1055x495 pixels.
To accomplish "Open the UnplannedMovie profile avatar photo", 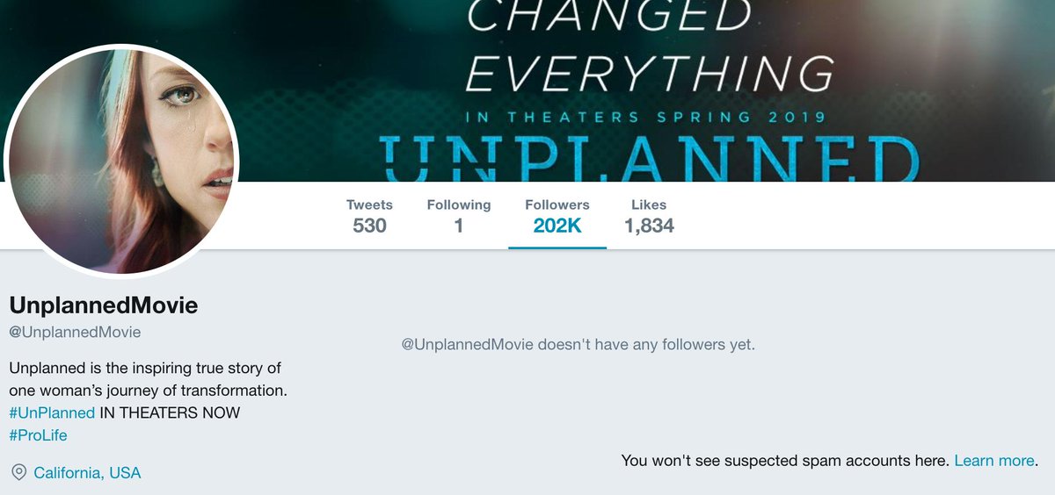I will pos(121,160).
